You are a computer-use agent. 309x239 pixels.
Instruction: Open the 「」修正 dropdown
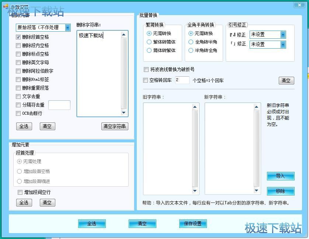(283, 45)
